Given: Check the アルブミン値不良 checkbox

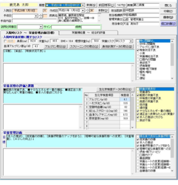Looking at the screenshot, I should [138, 47].
